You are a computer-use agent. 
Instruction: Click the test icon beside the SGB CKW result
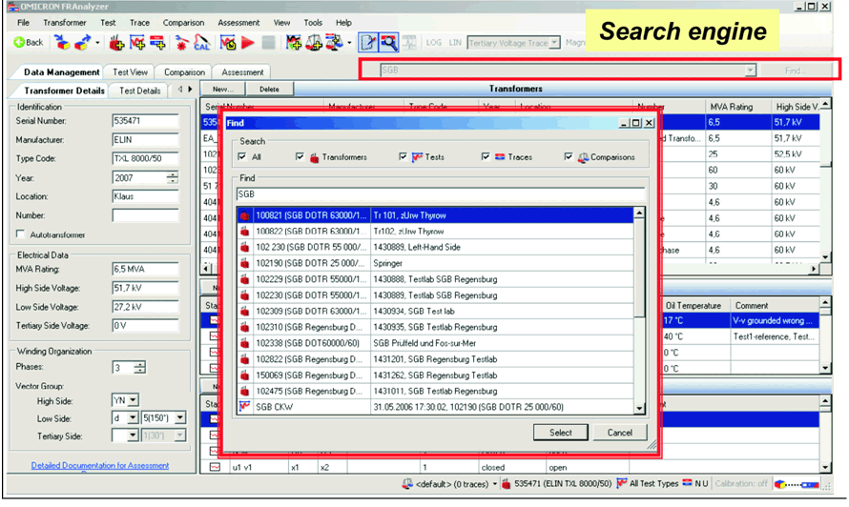(245, 406)
